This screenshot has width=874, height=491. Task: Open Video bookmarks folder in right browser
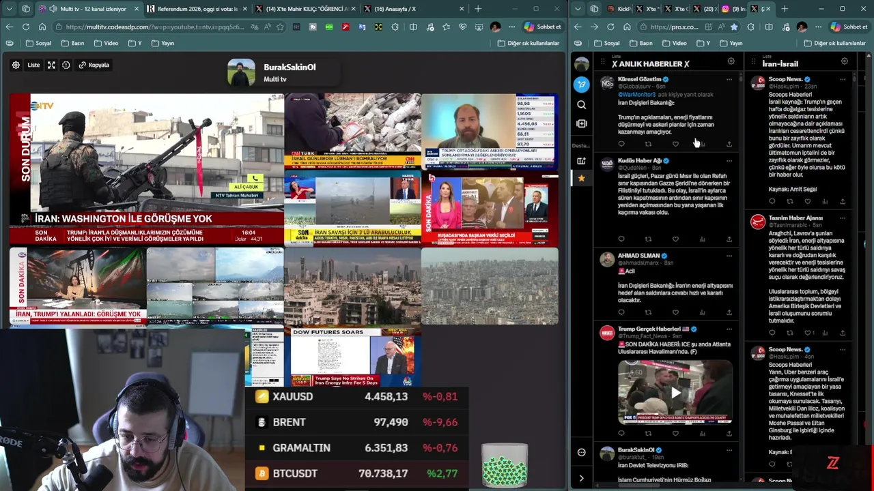point(674,43)
